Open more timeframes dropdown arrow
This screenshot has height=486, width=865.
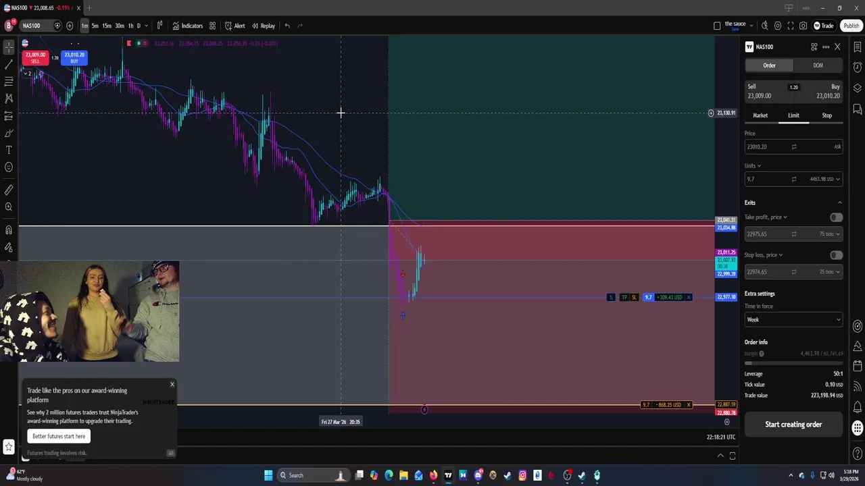click(x=146, y=26)
